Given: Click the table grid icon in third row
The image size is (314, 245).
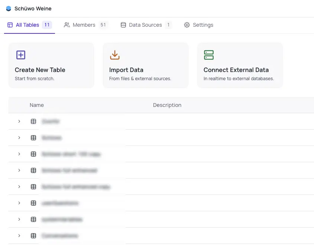Looking at the screenshot, I should (x=33, y=154).
